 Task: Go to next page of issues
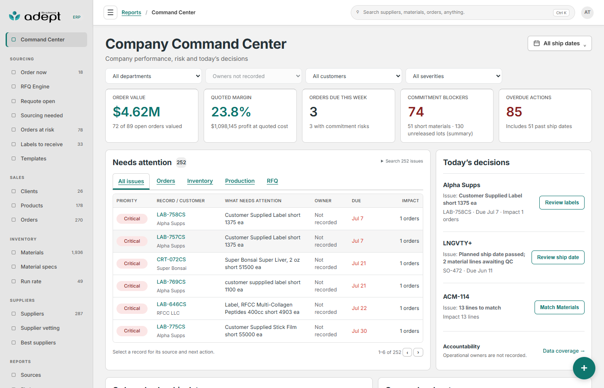tap(418, 352)
